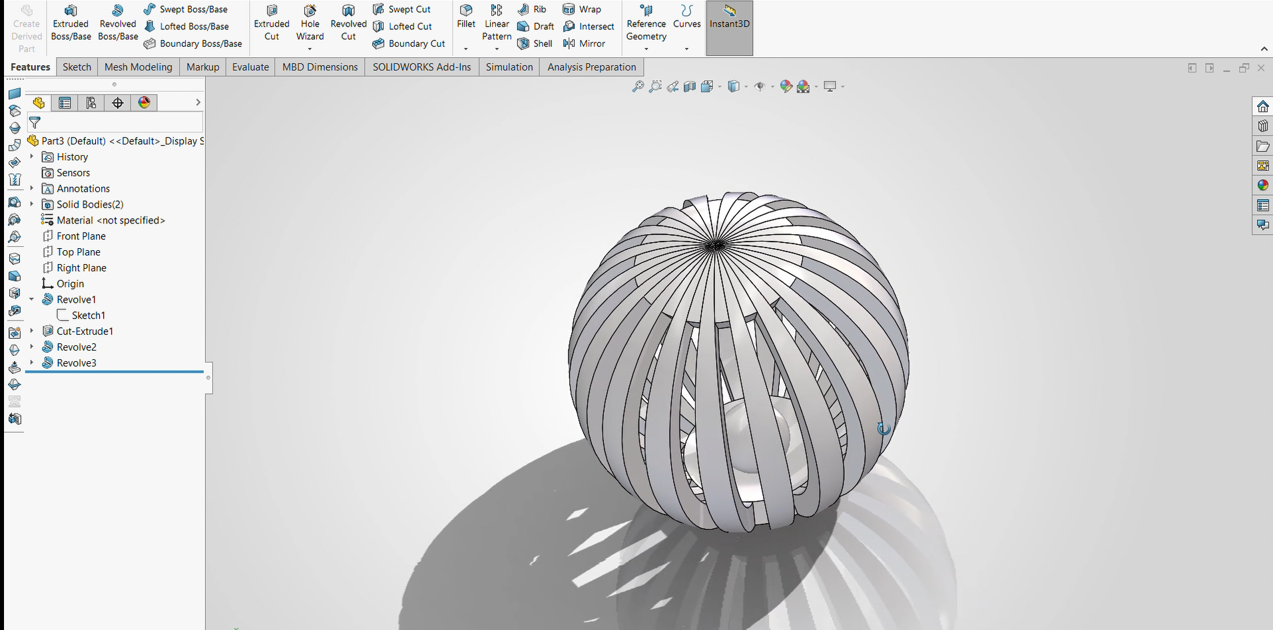Select the Mirror tool
The width and height of the screenshot is (1273, 630).
click(584, 44)
